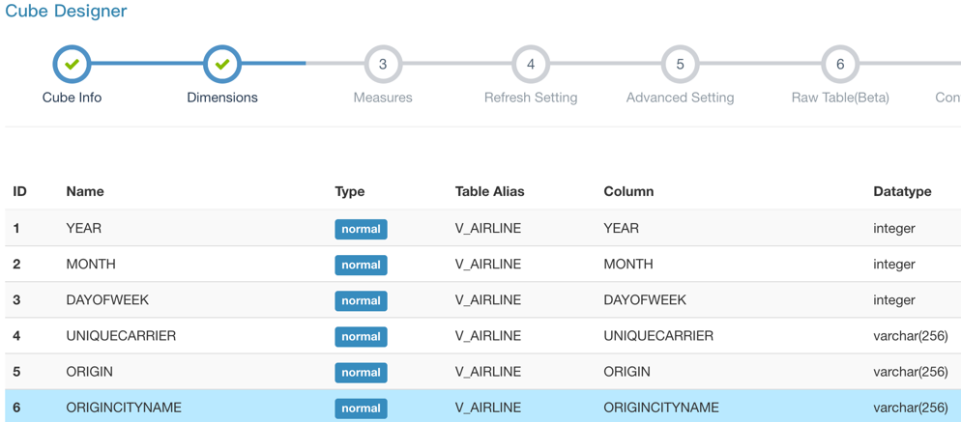Click the normal tag on DAYOFWEEK row
961x422 pixels.
361,300
